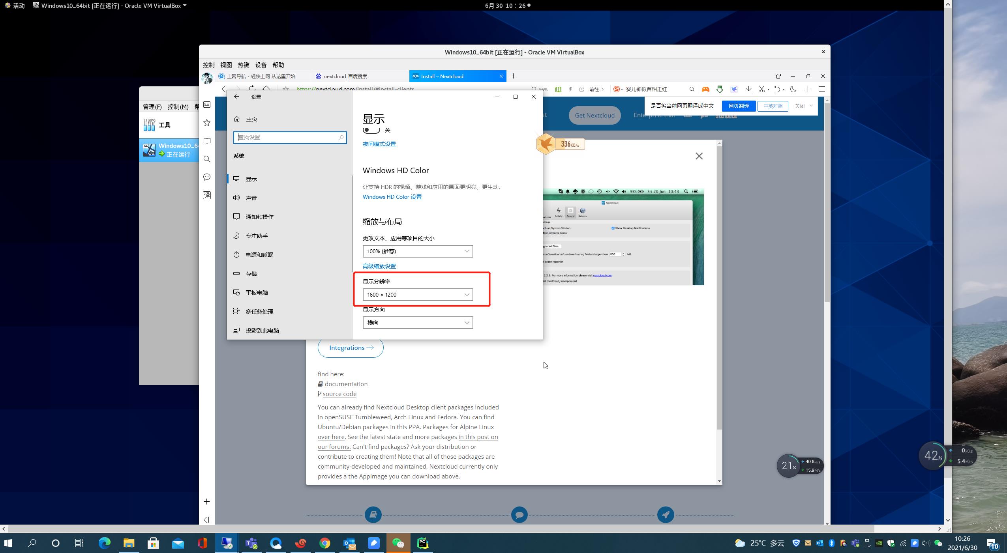Open favorites star in browser sidebar

(x=207, y=123)
